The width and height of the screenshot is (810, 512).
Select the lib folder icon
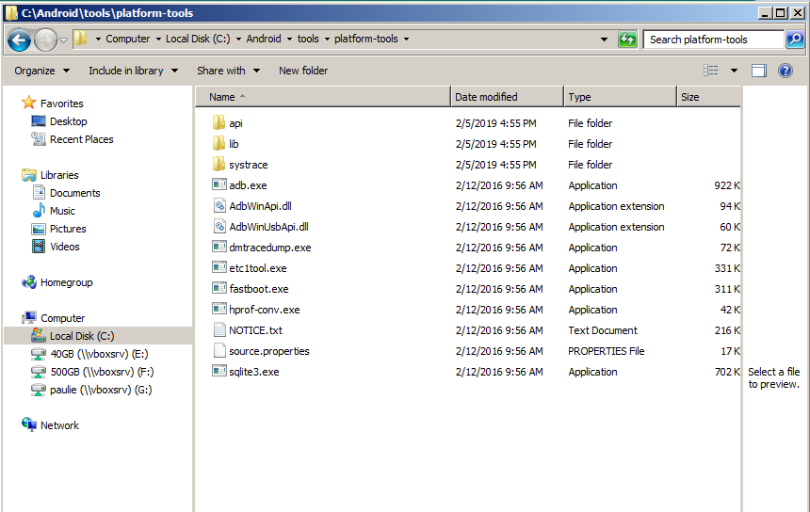pyautogui.click(x=219, y=143)
